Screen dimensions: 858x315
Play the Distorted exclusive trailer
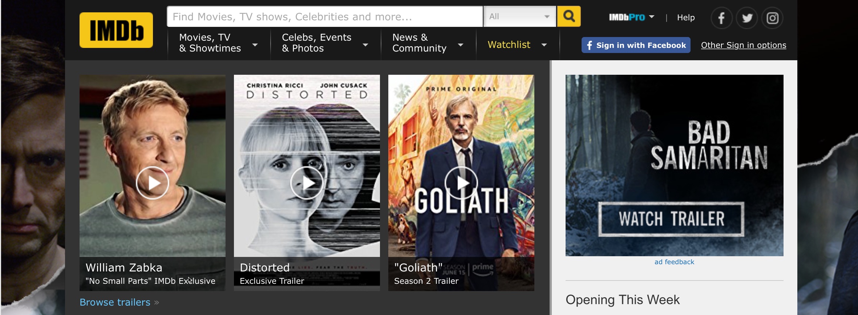pos(307,183)
